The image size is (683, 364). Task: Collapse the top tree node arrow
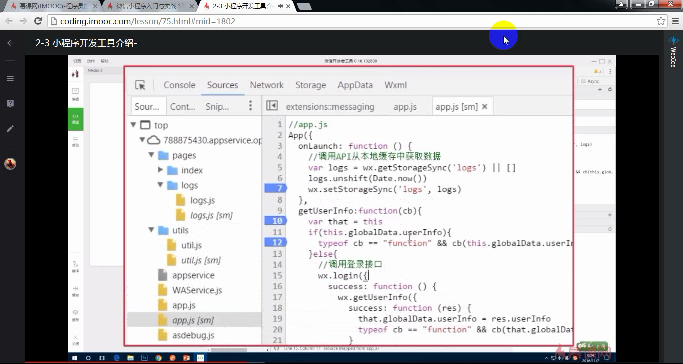(x=133, y=125)
